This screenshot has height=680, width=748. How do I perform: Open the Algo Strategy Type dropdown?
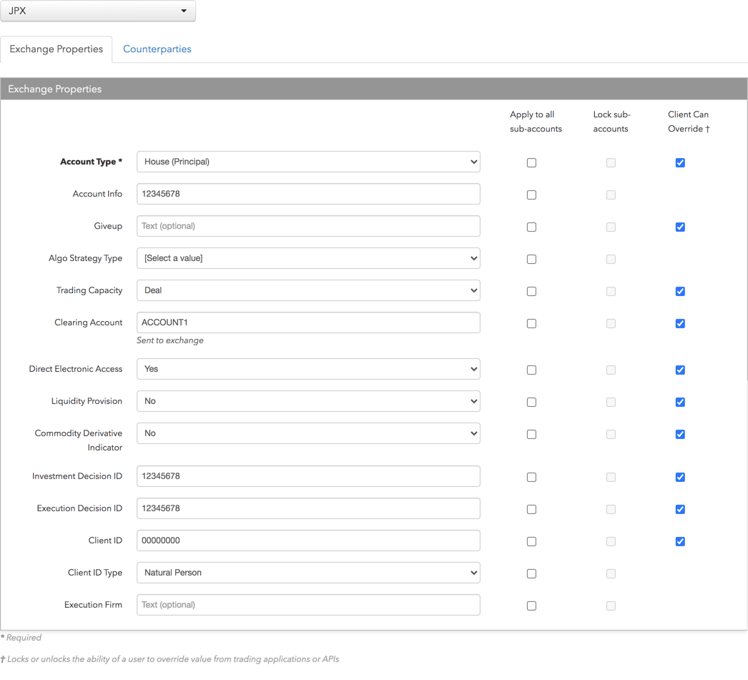308,258
